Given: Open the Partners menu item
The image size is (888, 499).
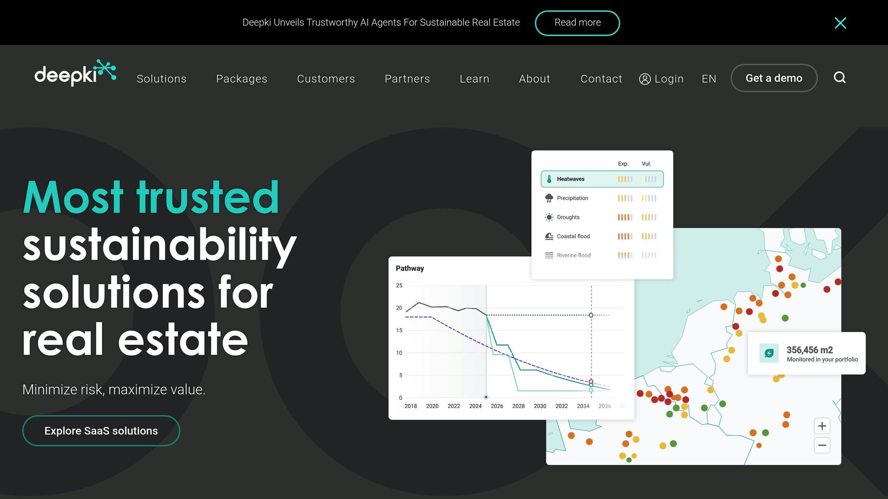Looking at the screenshot, I should coord(407,79).
